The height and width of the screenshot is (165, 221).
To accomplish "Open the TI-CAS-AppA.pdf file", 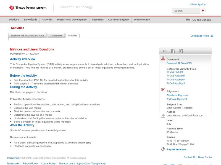I will point(176,76).
